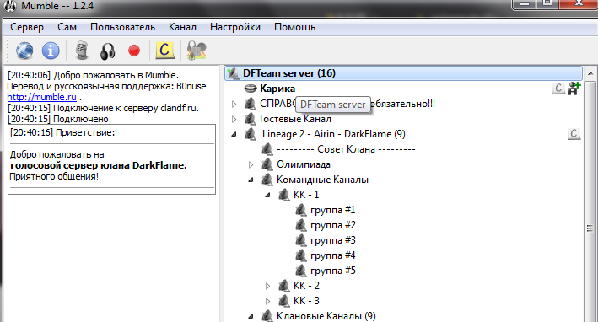Click channel icon of Олимпиада
Image resolution: width=598 pixels, height=322 pixels.
tap(267, 164)
